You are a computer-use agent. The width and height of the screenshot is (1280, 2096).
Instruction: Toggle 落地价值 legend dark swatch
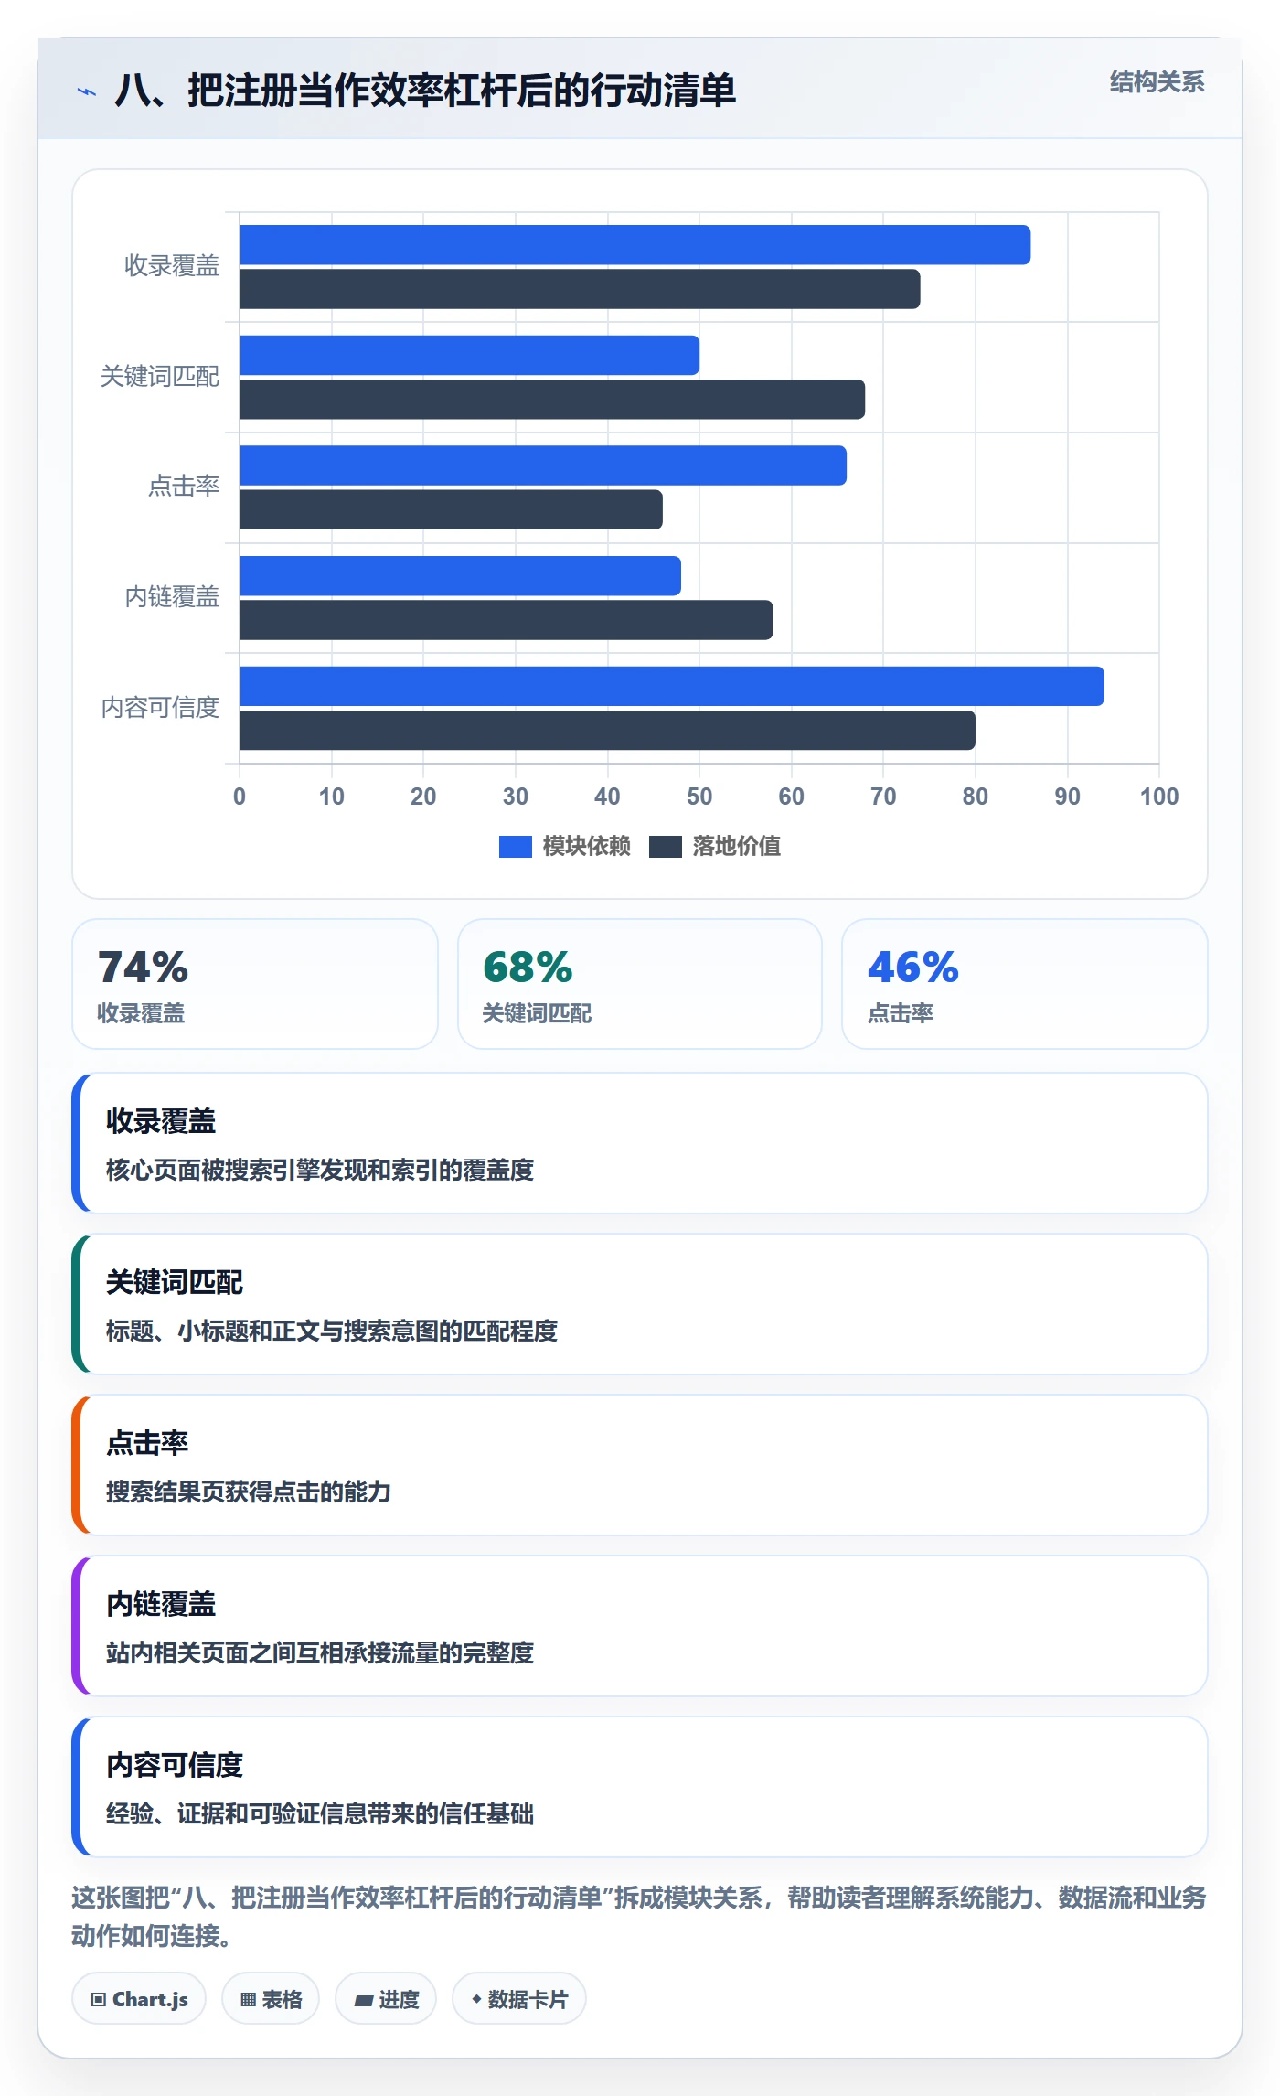pyautogui.click(x=666, y=847)
